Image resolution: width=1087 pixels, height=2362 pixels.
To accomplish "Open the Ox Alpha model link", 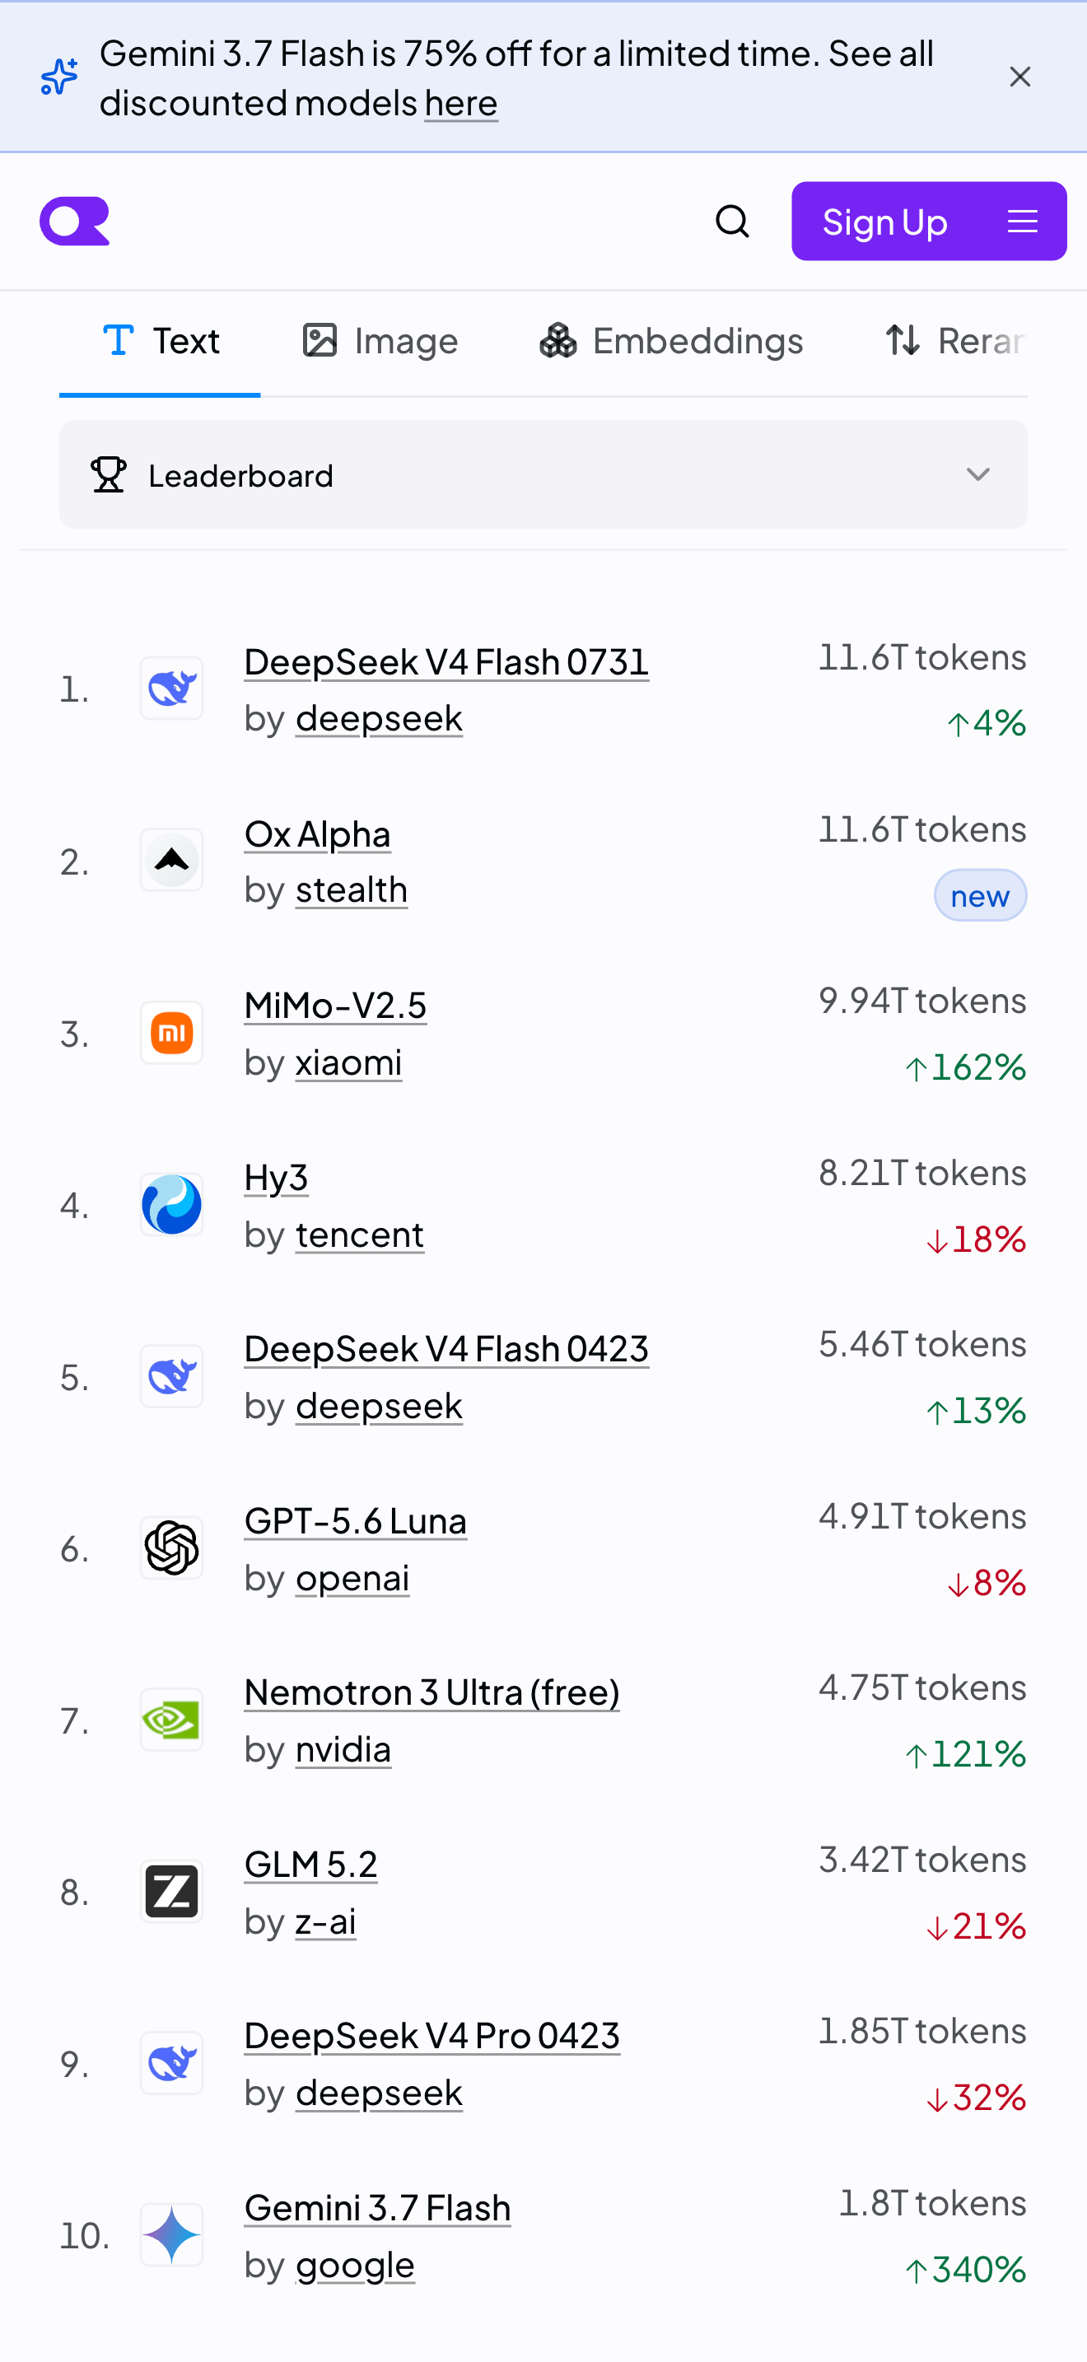I will (x=317, y=833).
